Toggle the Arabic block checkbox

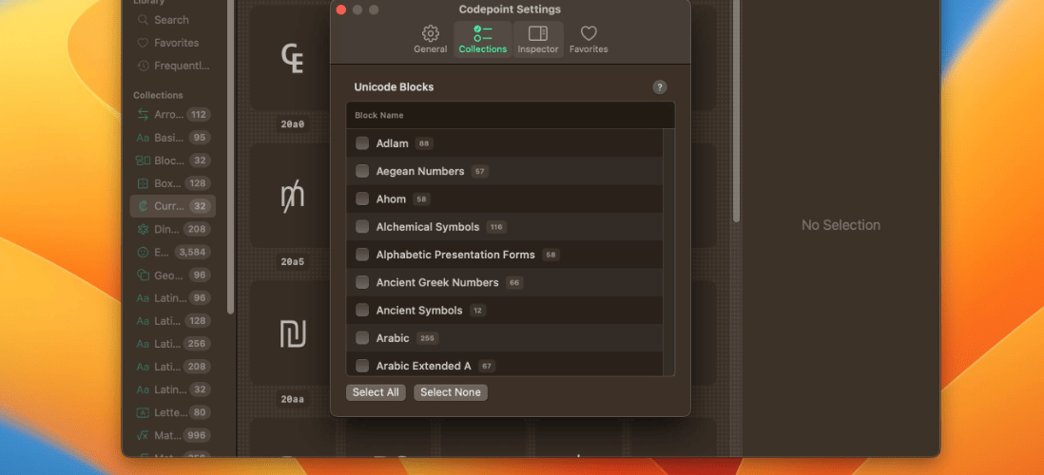pyautogui.click(x=362, y=338)
